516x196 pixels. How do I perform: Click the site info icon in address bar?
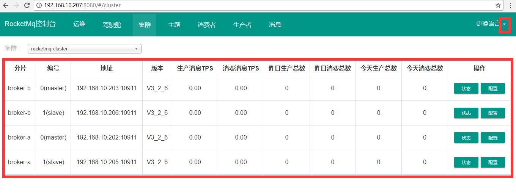39,6
